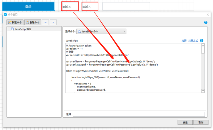213x130 pixels.
Task: Click the 打开方式 link
Action: tap(193, 41)
